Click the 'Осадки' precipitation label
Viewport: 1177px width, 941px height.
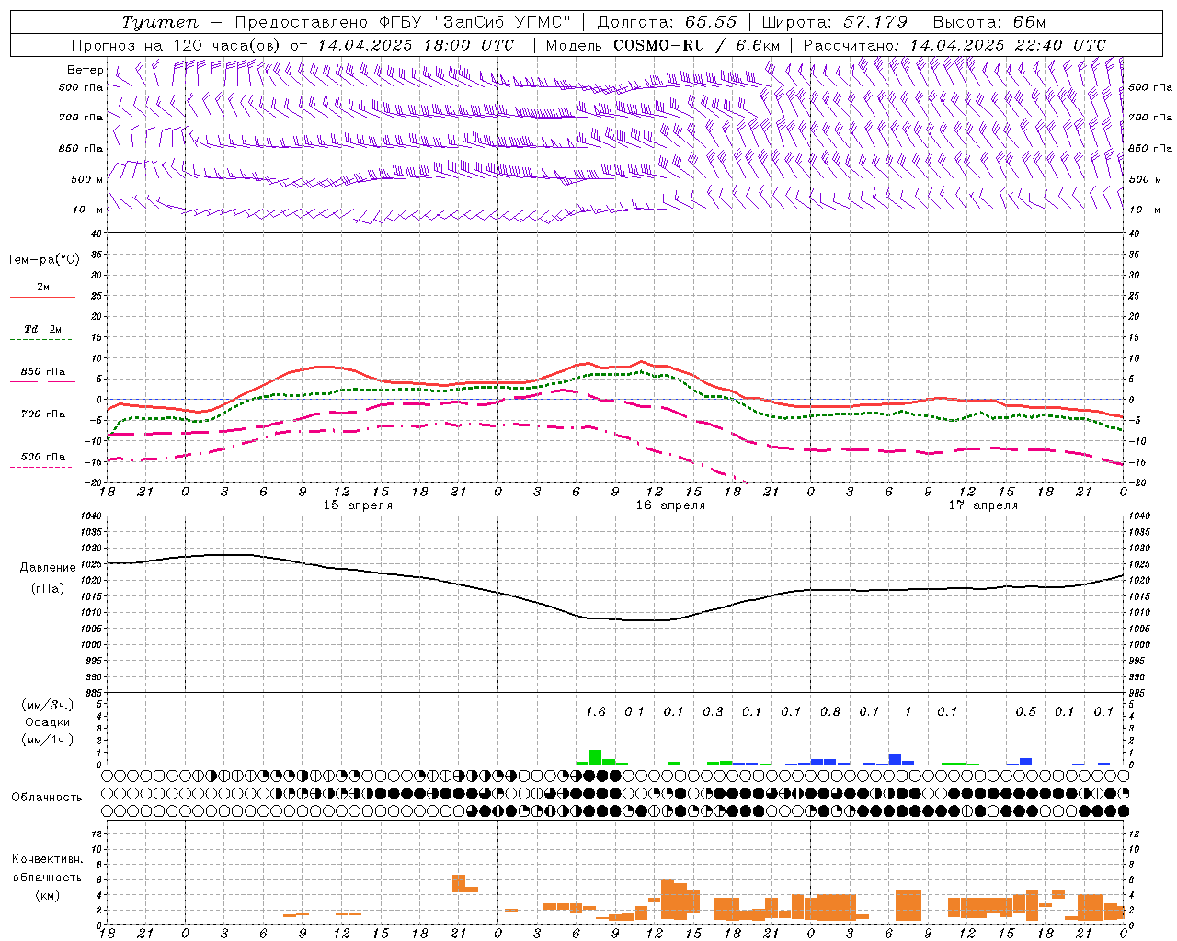pyautogui.click(x=47, y=722)
